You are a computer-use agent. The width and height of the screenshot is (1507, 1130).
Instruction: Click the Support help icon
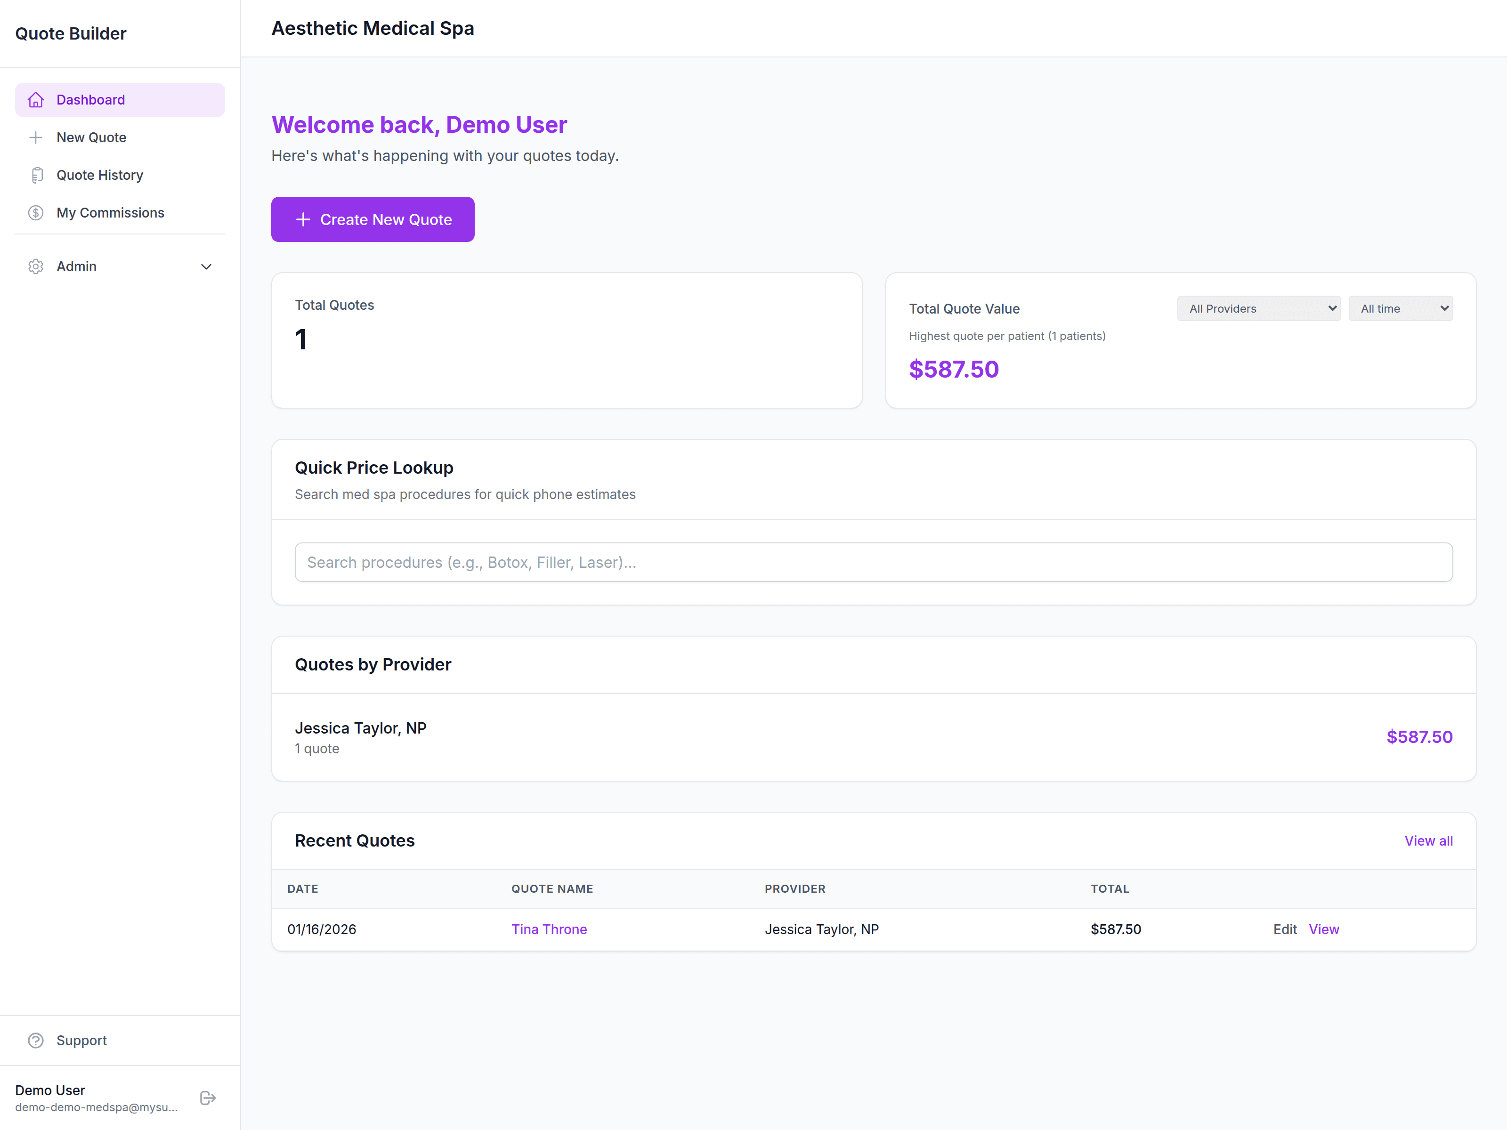point(36,1040)
